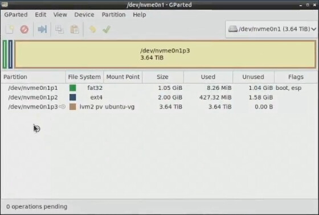Screen dimensions: 319x215
Task: Click the New partition toolbar icon
Action: point(10,30)
